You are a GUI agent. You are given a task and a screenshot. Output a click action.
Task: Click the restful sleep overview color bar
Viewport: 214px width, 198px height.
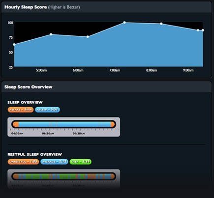coord(64,176)
